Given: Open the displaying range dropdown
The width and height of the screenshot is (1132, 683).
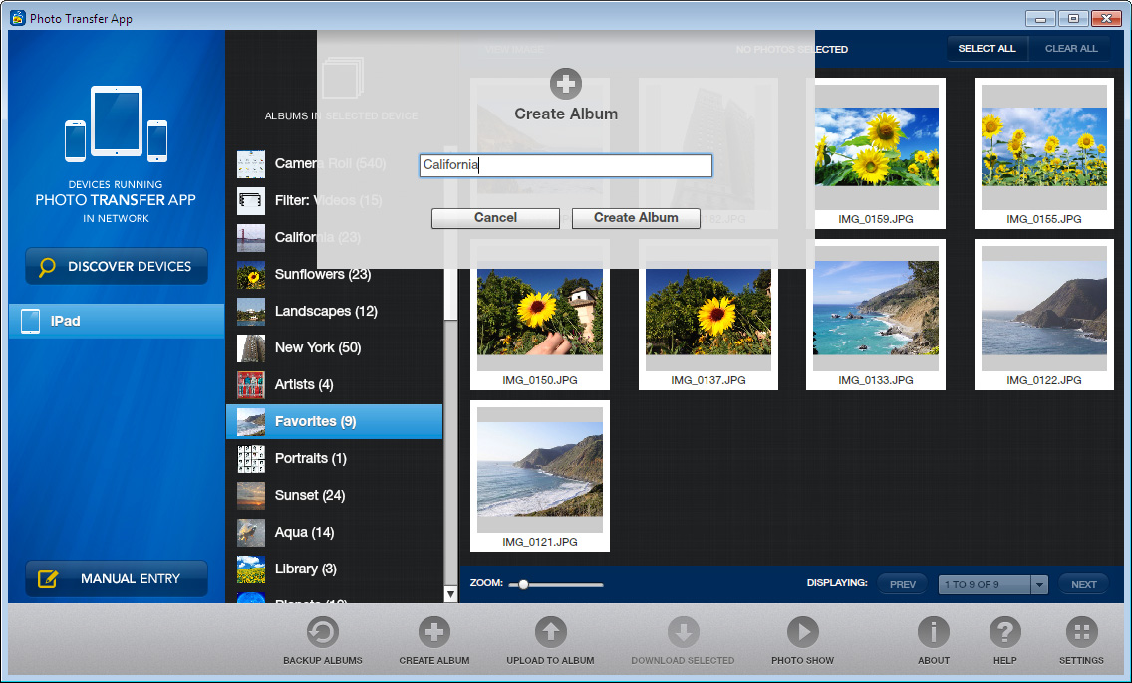Looking at the screenshot, I should click(x=1039, y=584).
